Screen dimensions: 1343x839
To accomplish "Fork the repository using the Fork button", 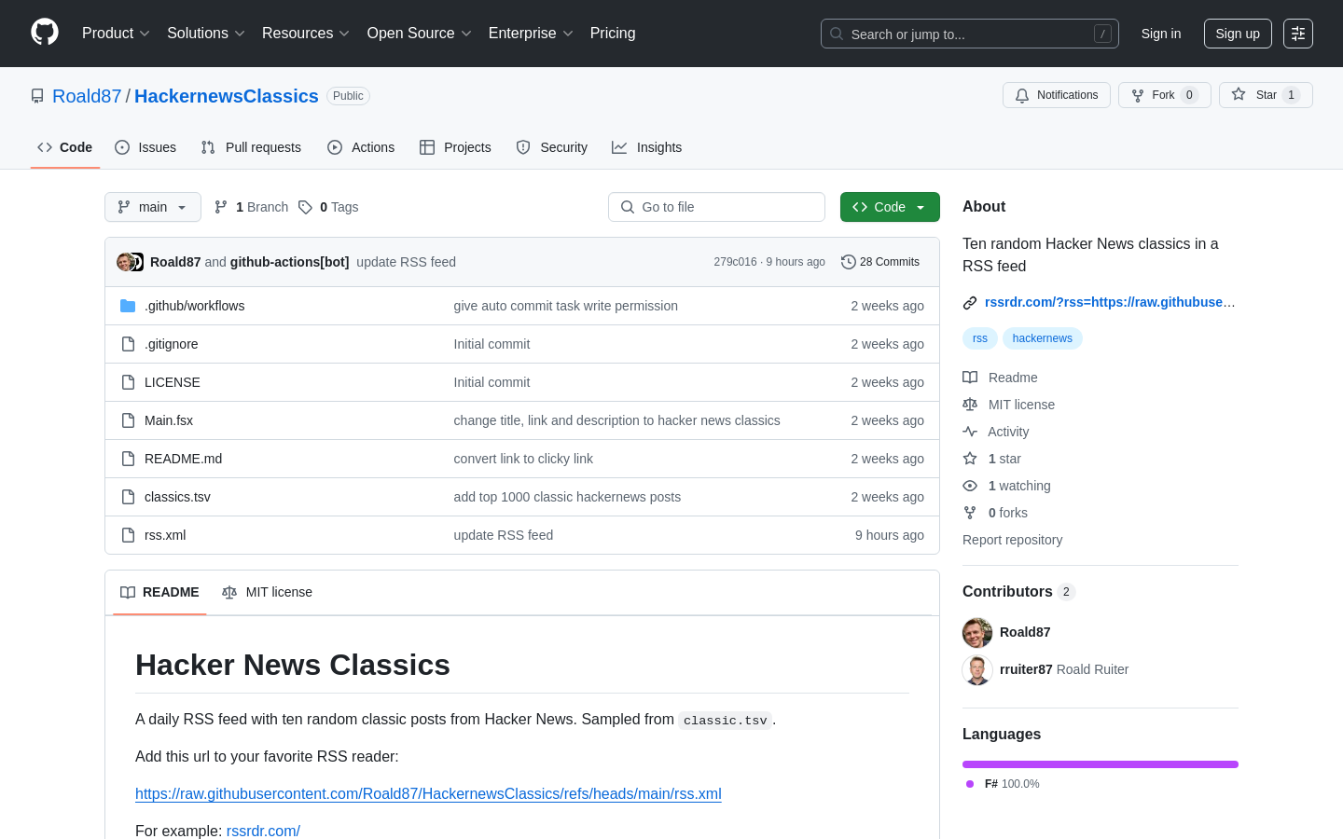I will [x=1164, y=95].
